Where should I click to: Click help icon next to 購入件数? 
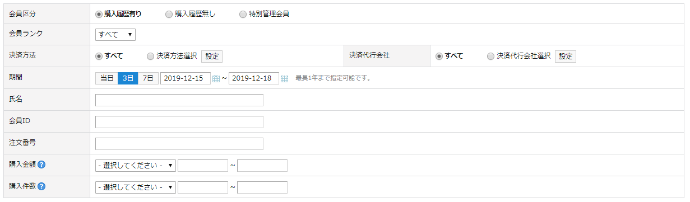tap(42, 187)
